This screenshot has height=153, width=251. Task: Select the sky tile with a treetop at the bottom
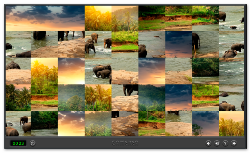click(x=206, y=124)
